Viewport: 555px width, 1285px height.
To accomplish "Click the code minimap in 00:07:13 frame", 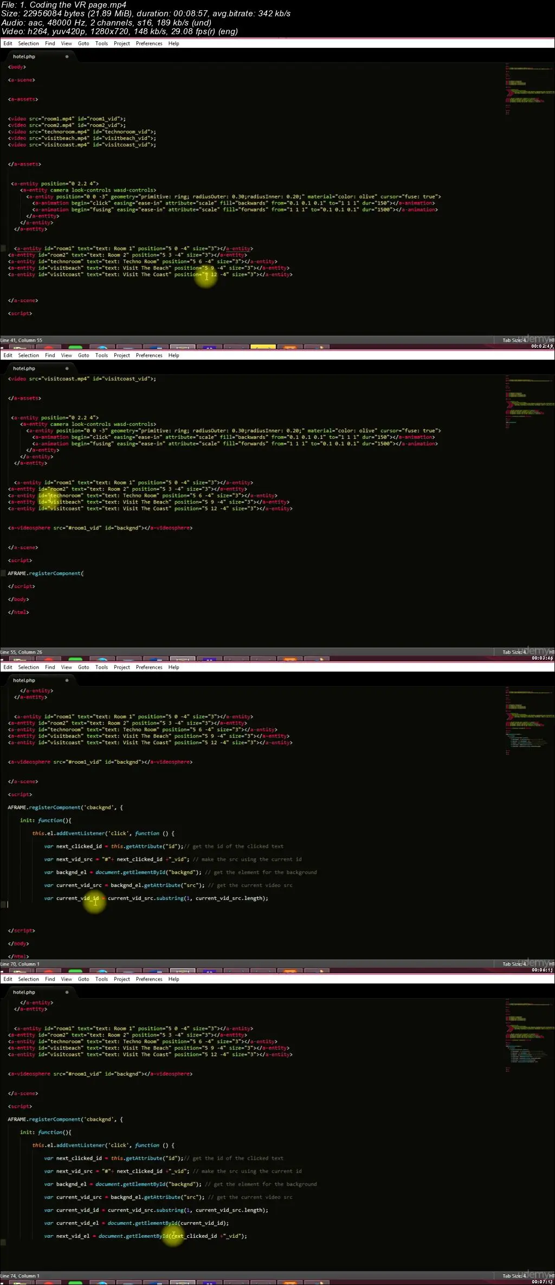I will point(530,1035).
